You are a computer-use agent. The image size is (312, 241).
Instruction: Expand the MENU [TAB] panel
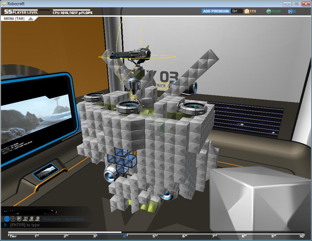tap(19, 18)
